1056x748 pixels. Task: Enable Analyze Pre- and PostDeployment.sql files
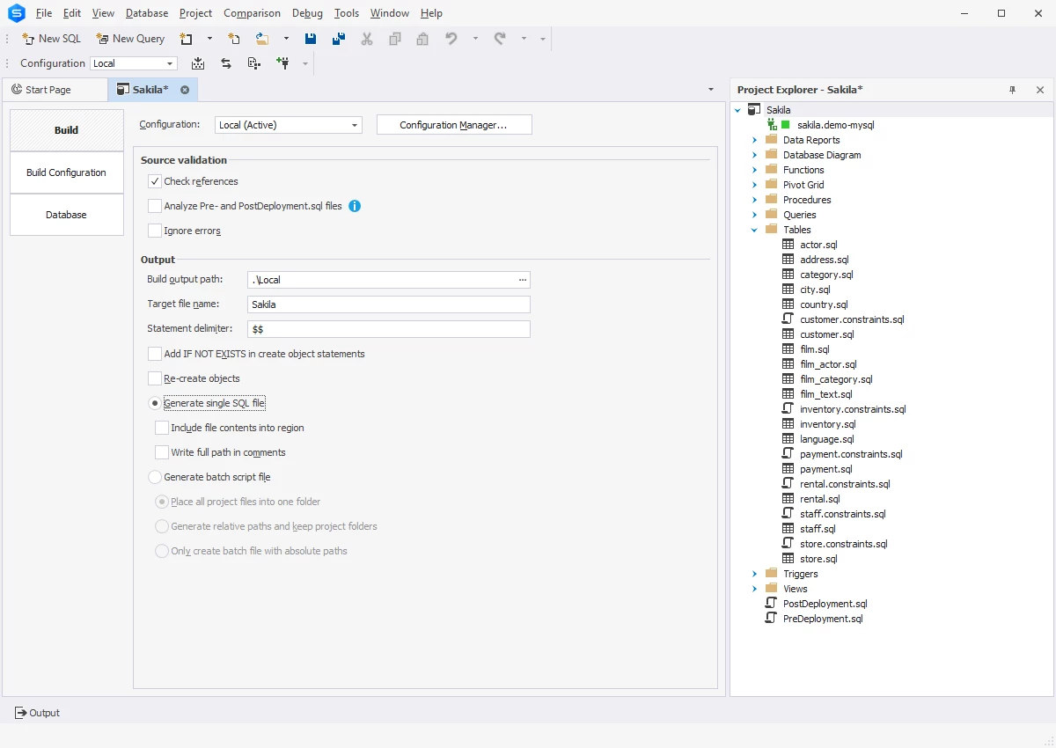click(155, 206)
